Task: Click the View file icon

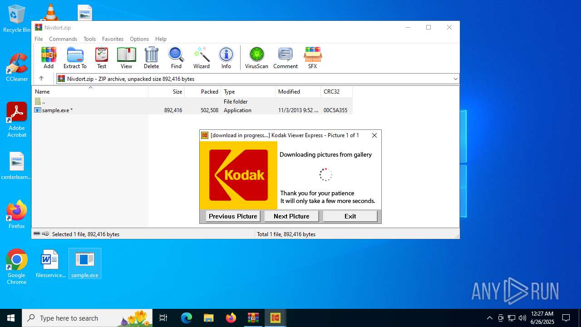Action: pyautogui.click(x=126, y=58)
